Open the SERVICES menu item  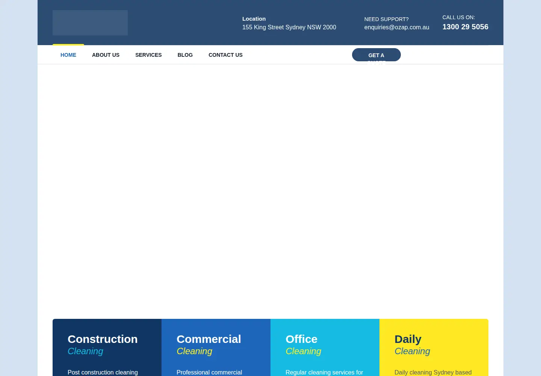click(148, 55)
